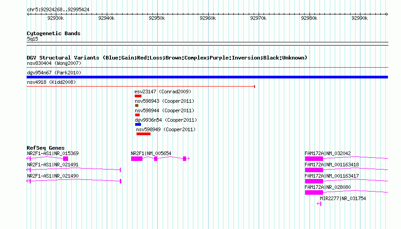401x229 pixels.
Task: Select the nsv598949 (Cooper2011) label
Action: pos(166,129)
